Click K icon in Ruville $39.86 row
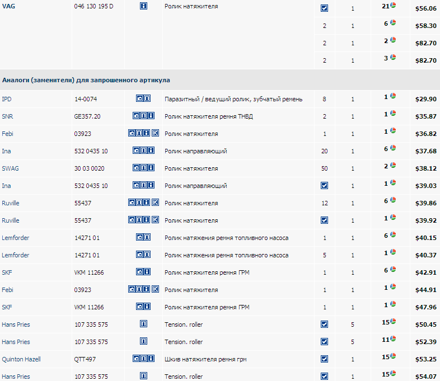 click(155, 203)
